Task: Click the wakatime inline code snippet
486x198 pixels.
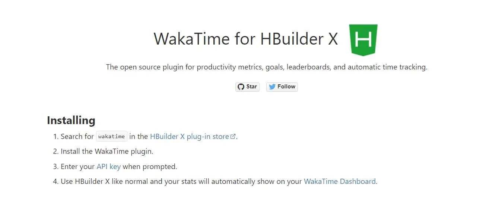Action: coord(112,136)
